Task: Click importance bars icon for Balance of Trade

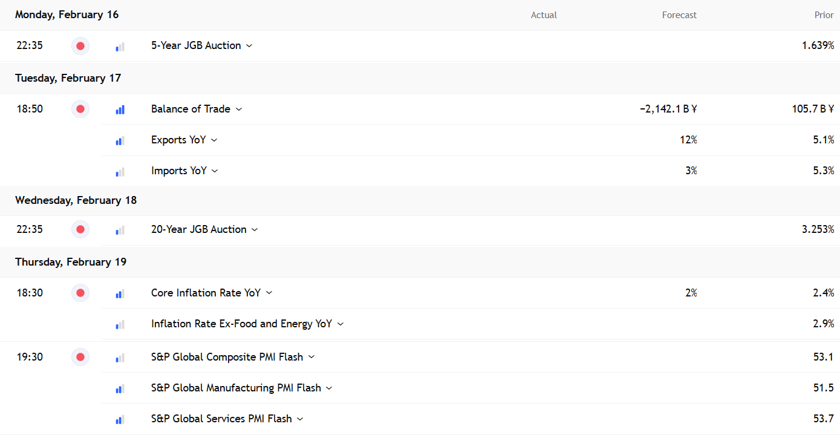Action: tap(120, 110)
